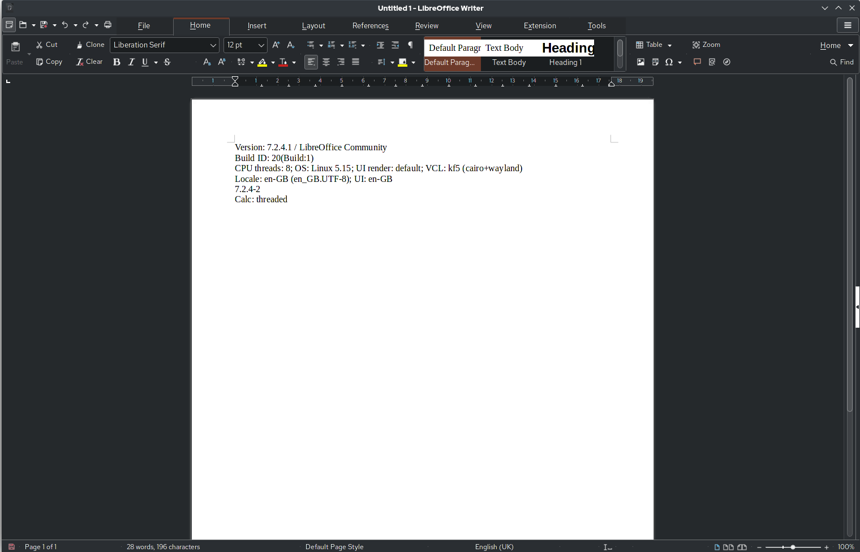860x552 pixels.
Task: Toggle formatting marks with the pilcrow icon
Action: coord(411,45)
